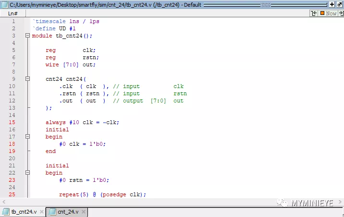Screen dimensions: 344x217
Task: Click the next edge arrow icon
Action: point(341,13)
